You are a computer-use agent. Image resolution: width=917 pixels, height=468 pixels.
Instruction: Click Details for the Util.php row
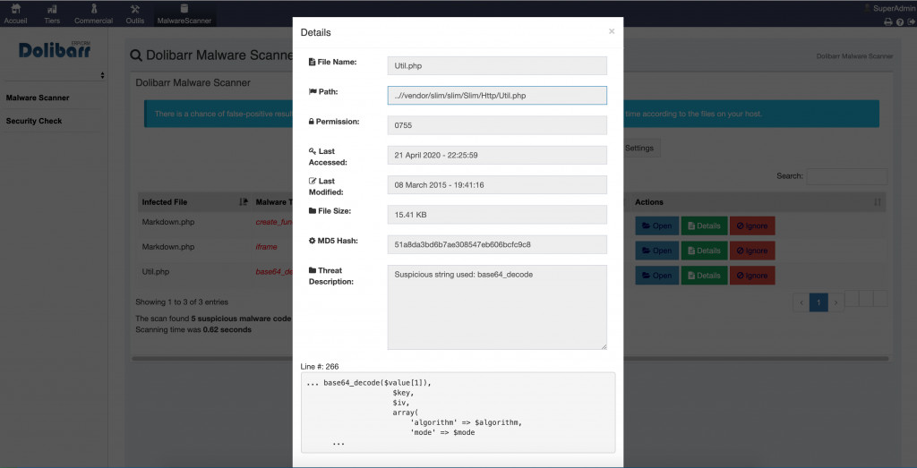click(704, 276)
